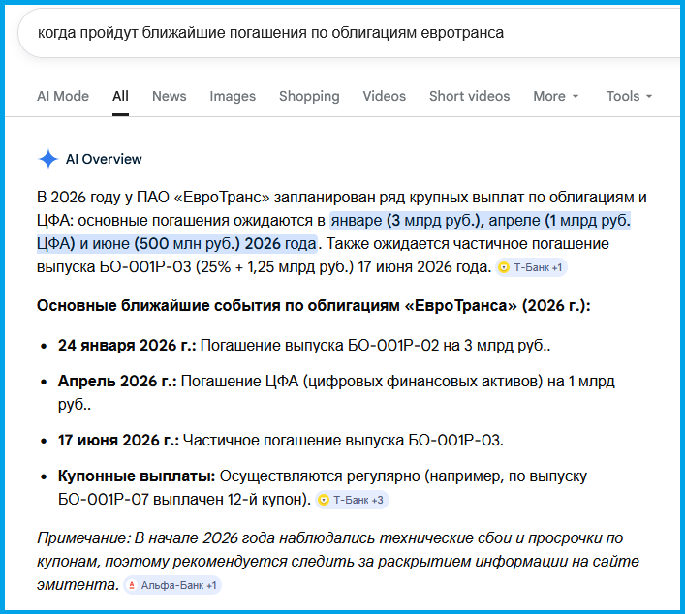
Task: Click the Т-Банк logo icon in the +1 chip
Action: click(x=504, y=267)
